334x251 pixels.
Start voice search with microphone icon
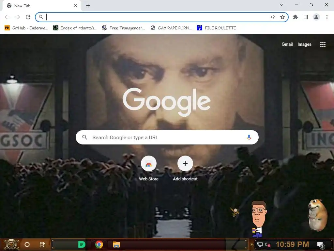click(x=249, y=137)
